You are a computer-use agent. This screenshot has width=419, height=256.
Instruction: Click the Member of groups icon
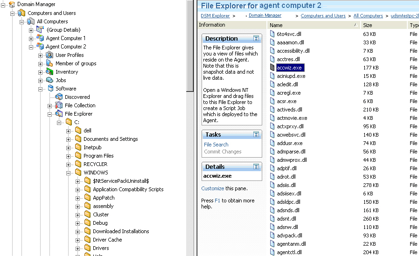click(49, 63)
